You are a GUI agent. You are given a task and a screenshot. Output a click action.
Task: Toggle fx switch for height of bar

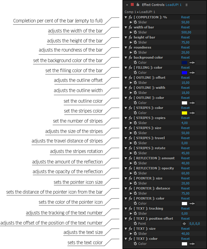pyautogui.click(x=130, y=37)
